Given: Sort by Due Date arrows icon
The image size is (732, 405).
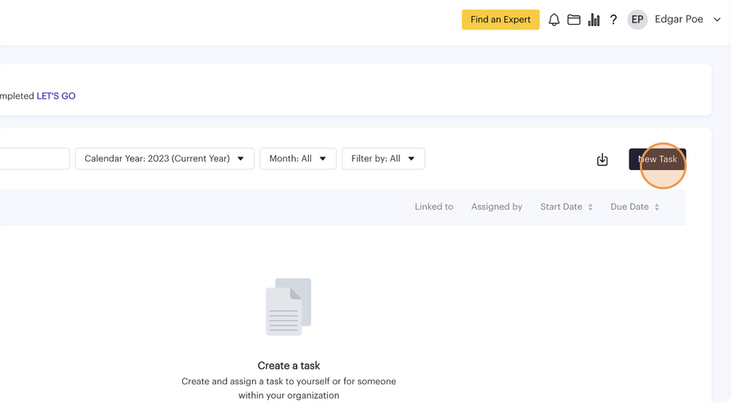Looking at the screenshot, I should point(657,207).
